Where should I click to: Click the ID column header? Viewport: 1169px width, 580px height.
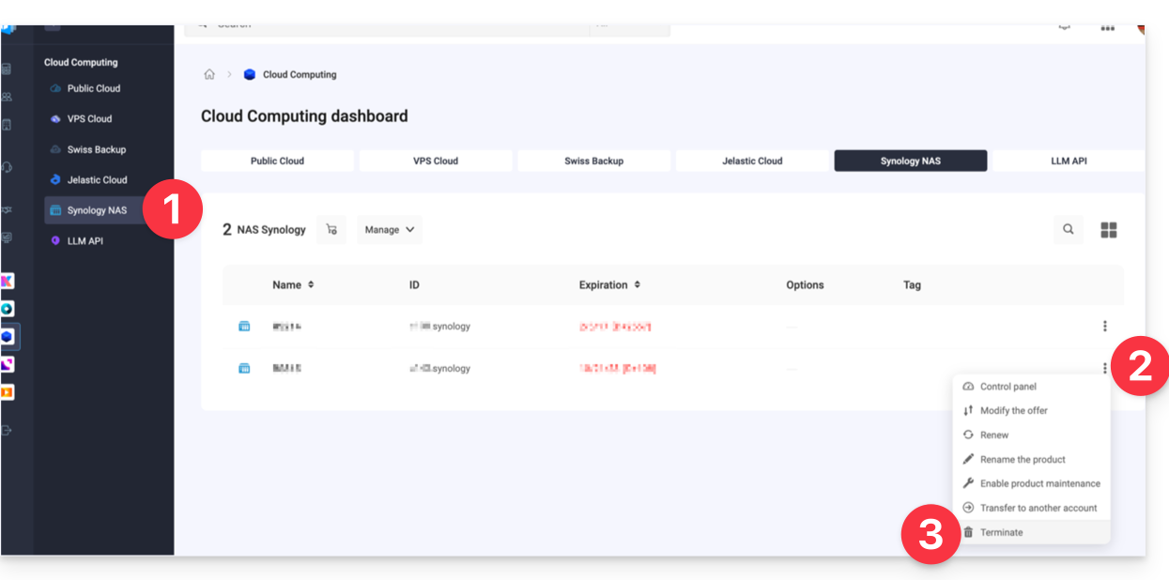(x=414, y=285)
